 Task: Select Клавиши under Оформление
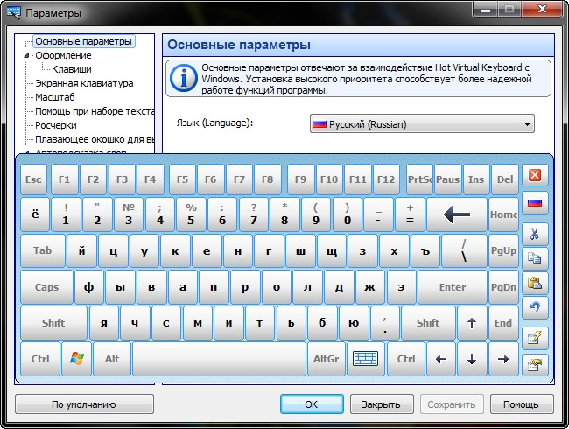tap(71, 69)
